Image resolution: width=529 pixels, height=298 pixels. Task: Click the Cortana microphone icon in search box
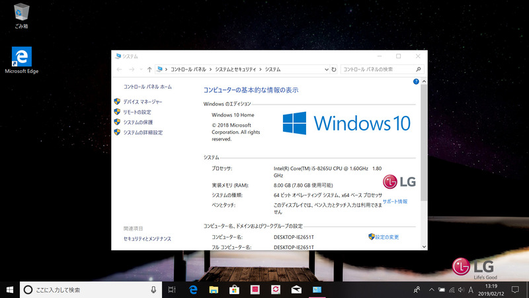point(153,289)
